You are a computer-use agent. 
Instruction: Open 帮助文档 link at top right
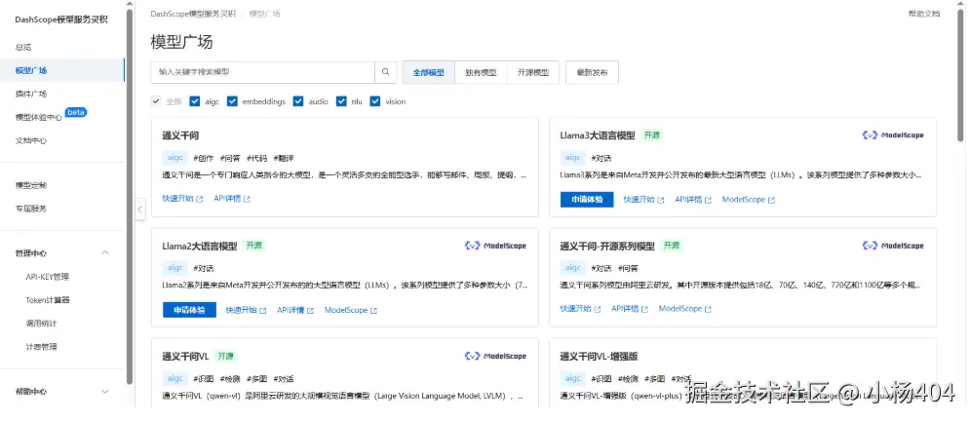(923, 14)
